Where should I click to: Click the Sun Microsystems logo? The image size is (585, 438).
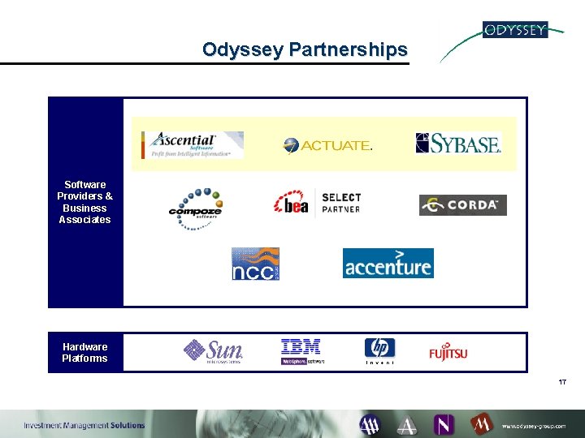213,351
